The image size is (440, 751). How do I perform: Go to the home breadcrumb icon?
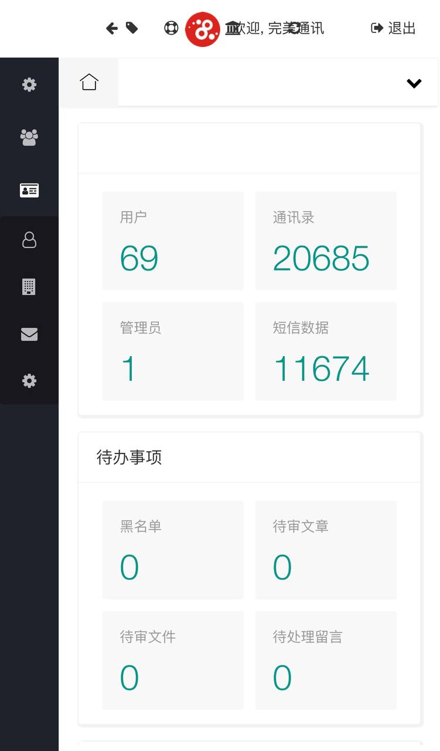click(89, 82)
